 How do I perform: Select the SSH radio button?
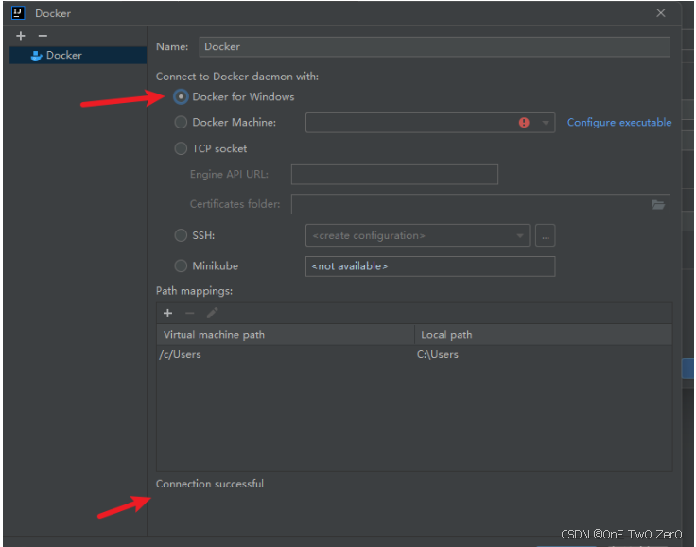pos(181,235)
